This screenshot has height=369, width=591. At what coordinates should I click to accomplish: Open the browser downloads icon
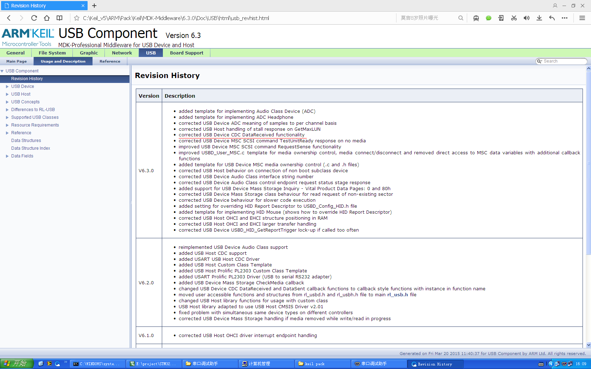point(539,18)
